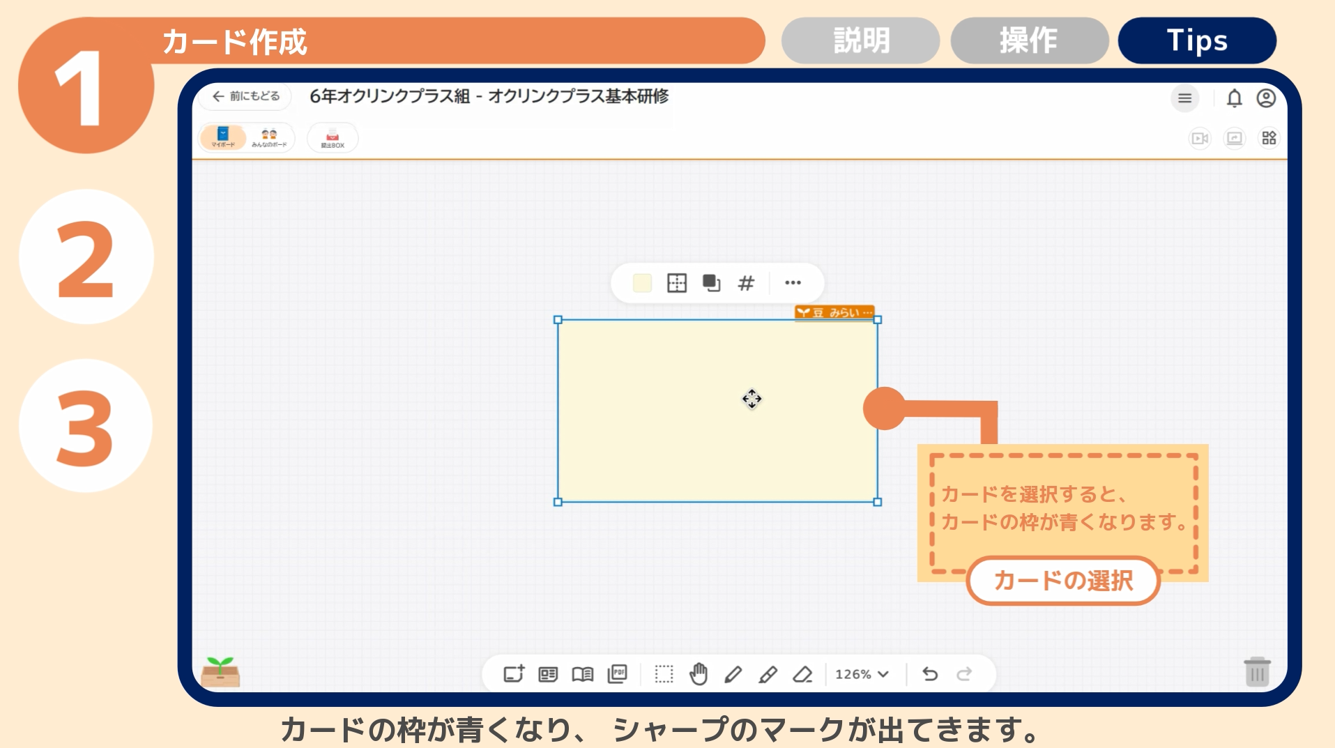
Task: Click the add new card icon
Action: (514, 673)
